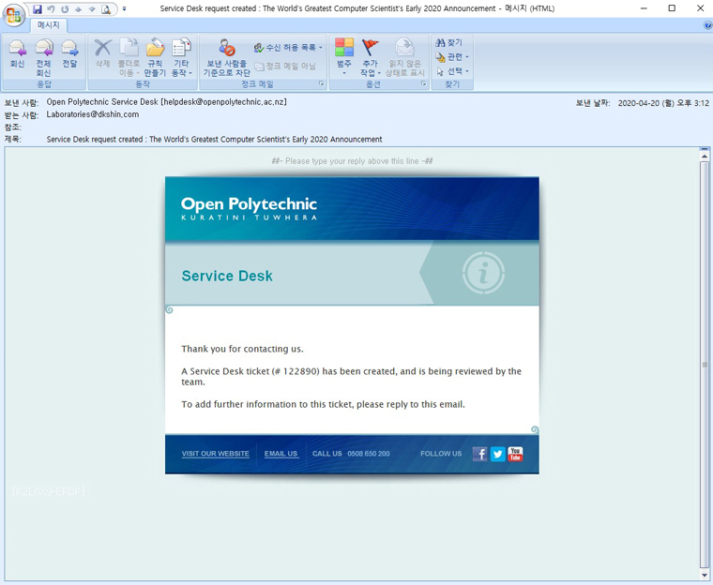Click the Service Desk info icon

tap(483, 274)
